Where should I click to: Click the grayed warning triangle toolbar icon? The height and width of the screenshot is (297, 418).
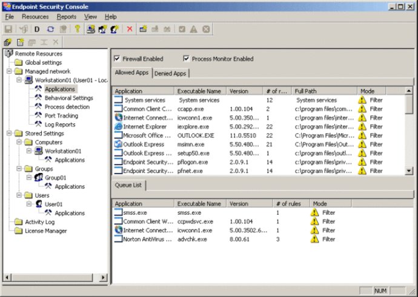click(193, 29)
